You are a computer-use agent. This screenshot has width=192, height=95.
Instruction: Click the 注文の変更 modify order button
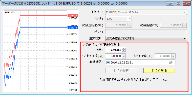tap(121, 71)
